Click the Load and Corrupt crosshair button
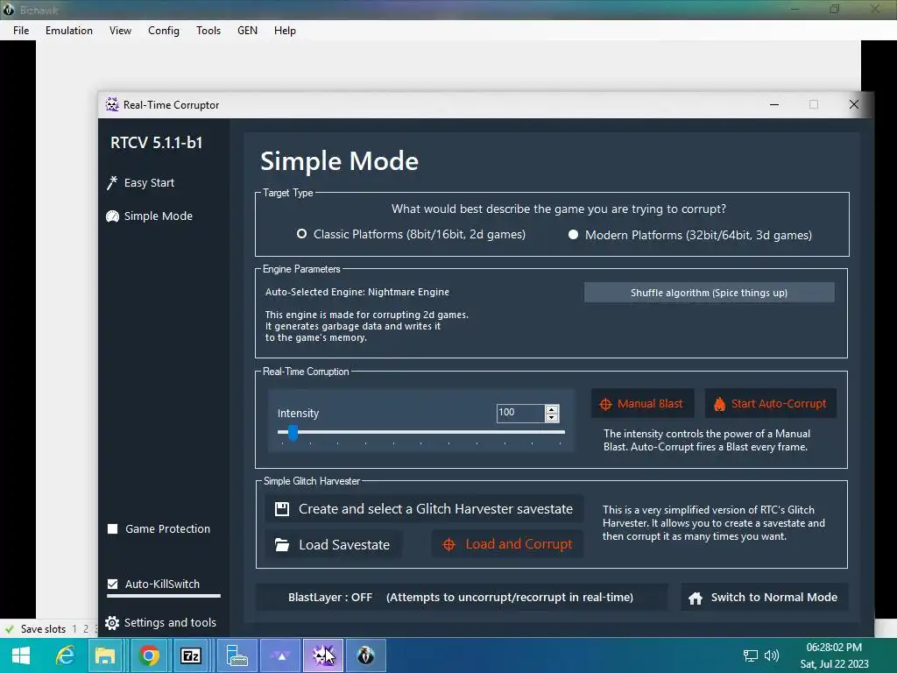The image size is (897, 673). [x=507, y=544]
